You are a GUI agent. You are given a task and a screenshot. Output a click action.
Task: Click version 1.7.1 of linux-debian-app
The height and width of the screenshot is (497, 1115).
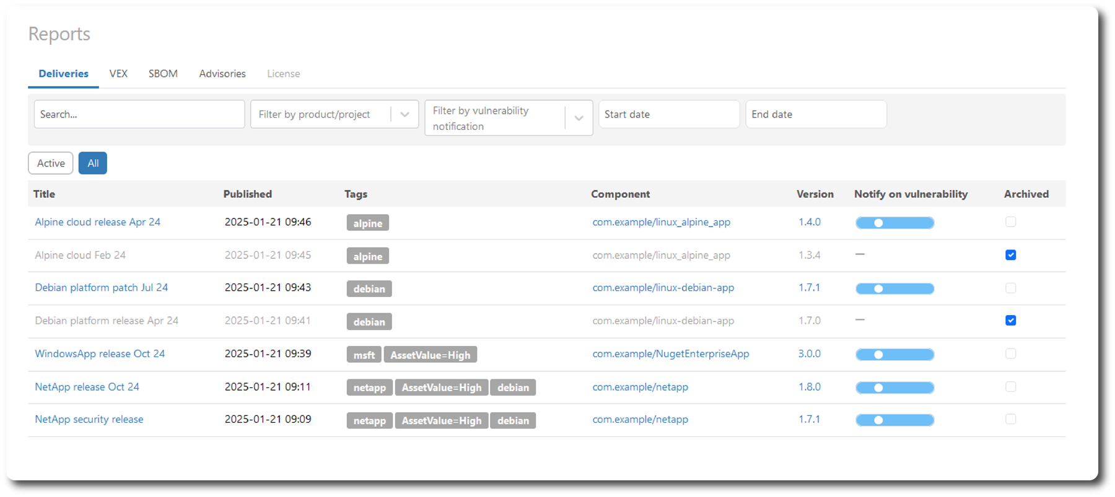pos(809,288)
